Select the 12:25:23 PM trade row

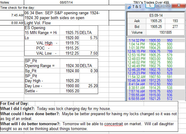(156, 73)
